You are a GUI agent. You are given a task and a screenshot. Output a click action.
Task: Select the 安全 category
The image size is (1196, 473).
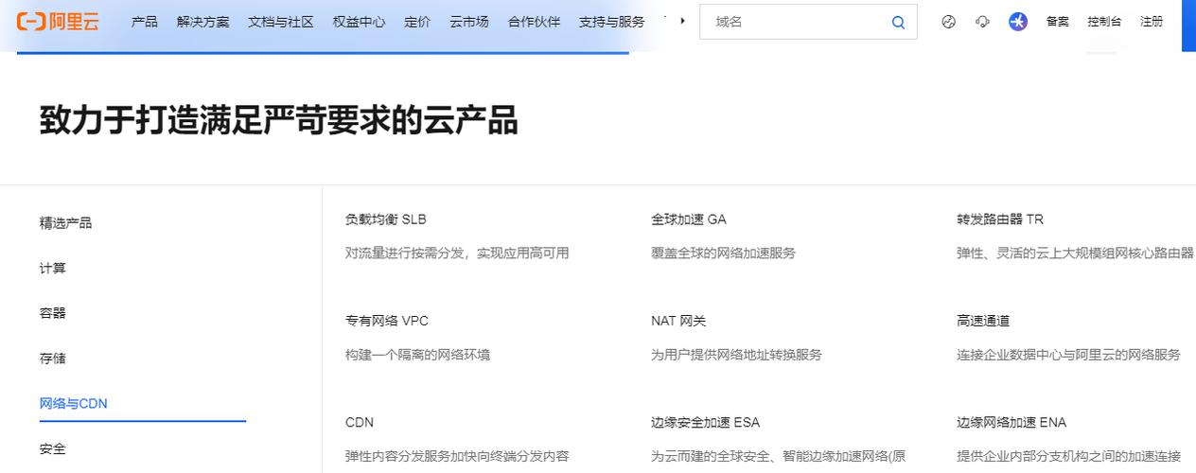pyautogui.click(x=53, y=449)
